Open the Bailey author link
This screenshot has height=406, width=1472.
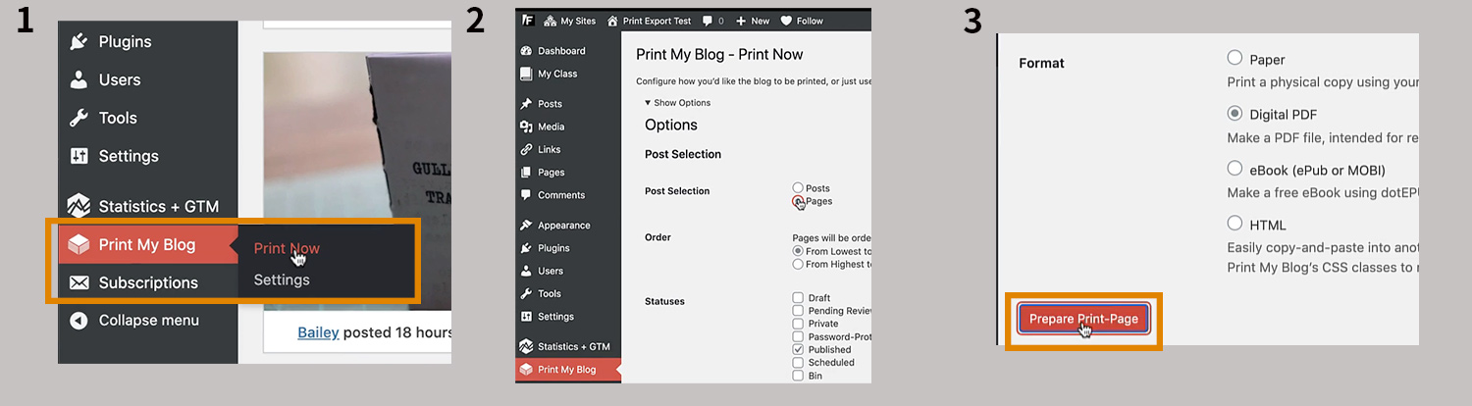tap(318, 332)
